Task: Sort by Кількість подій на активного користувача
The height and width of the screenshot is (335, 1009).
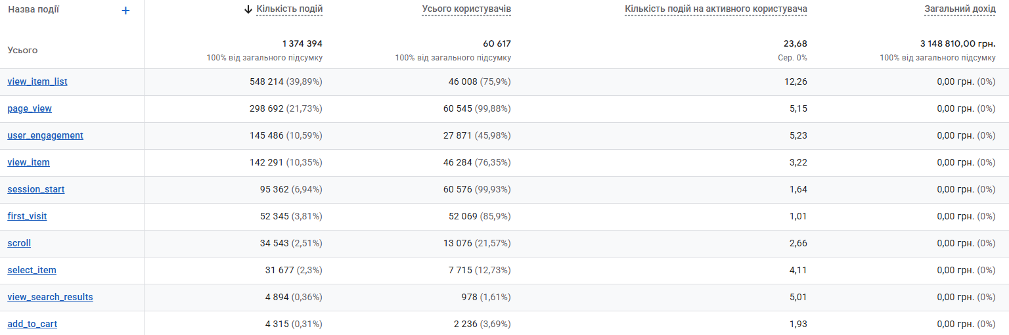Action: tap(716, 9)
